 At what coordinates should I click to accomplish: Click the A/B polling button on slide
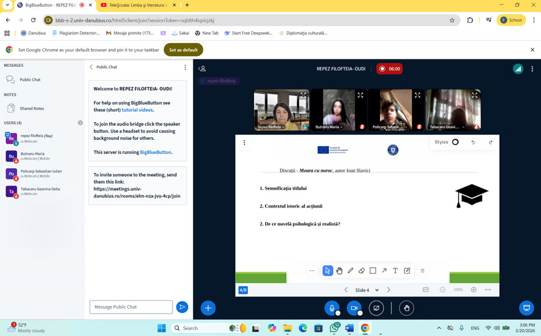(243, 290)
